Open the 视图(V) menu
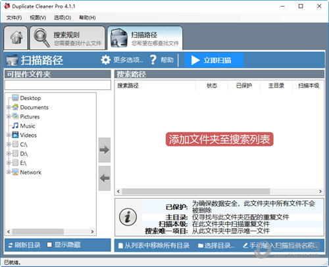329x267 pixels. click(38, 18)
